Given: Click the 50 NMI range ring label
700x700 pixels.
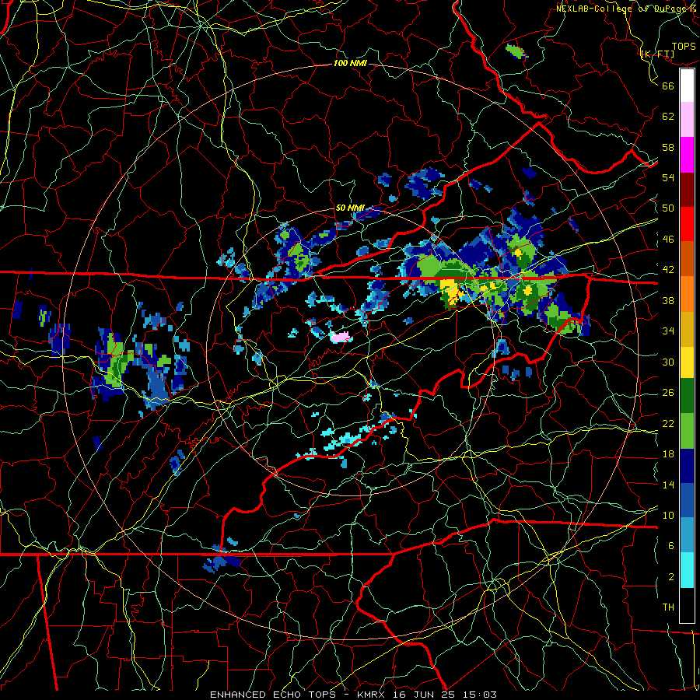Looking at the screenshot, I should (350, 208).
